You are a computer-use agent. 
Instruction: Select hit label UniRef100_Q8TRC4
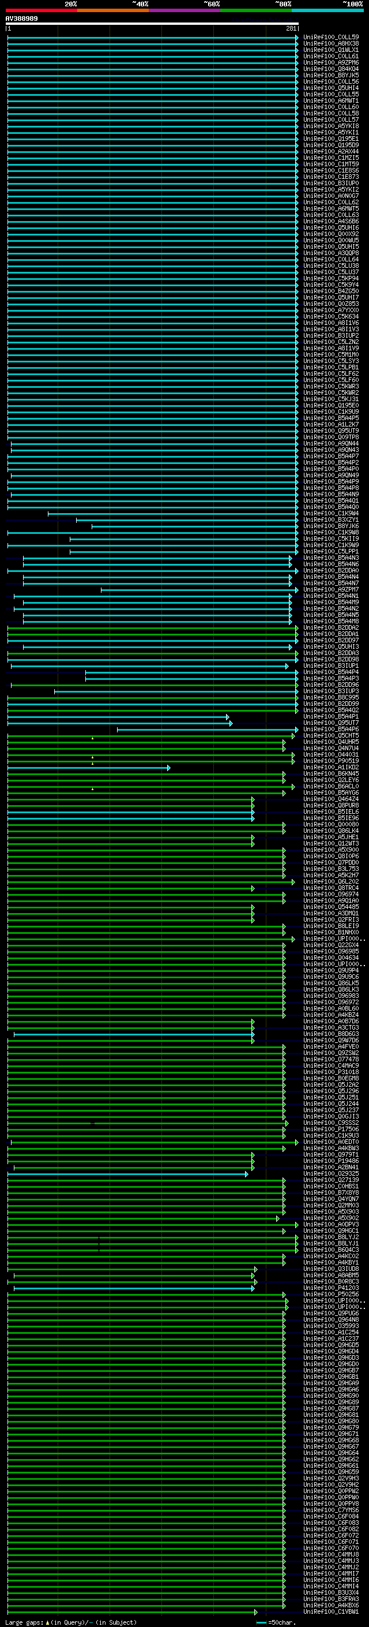(x=331, y=889)
